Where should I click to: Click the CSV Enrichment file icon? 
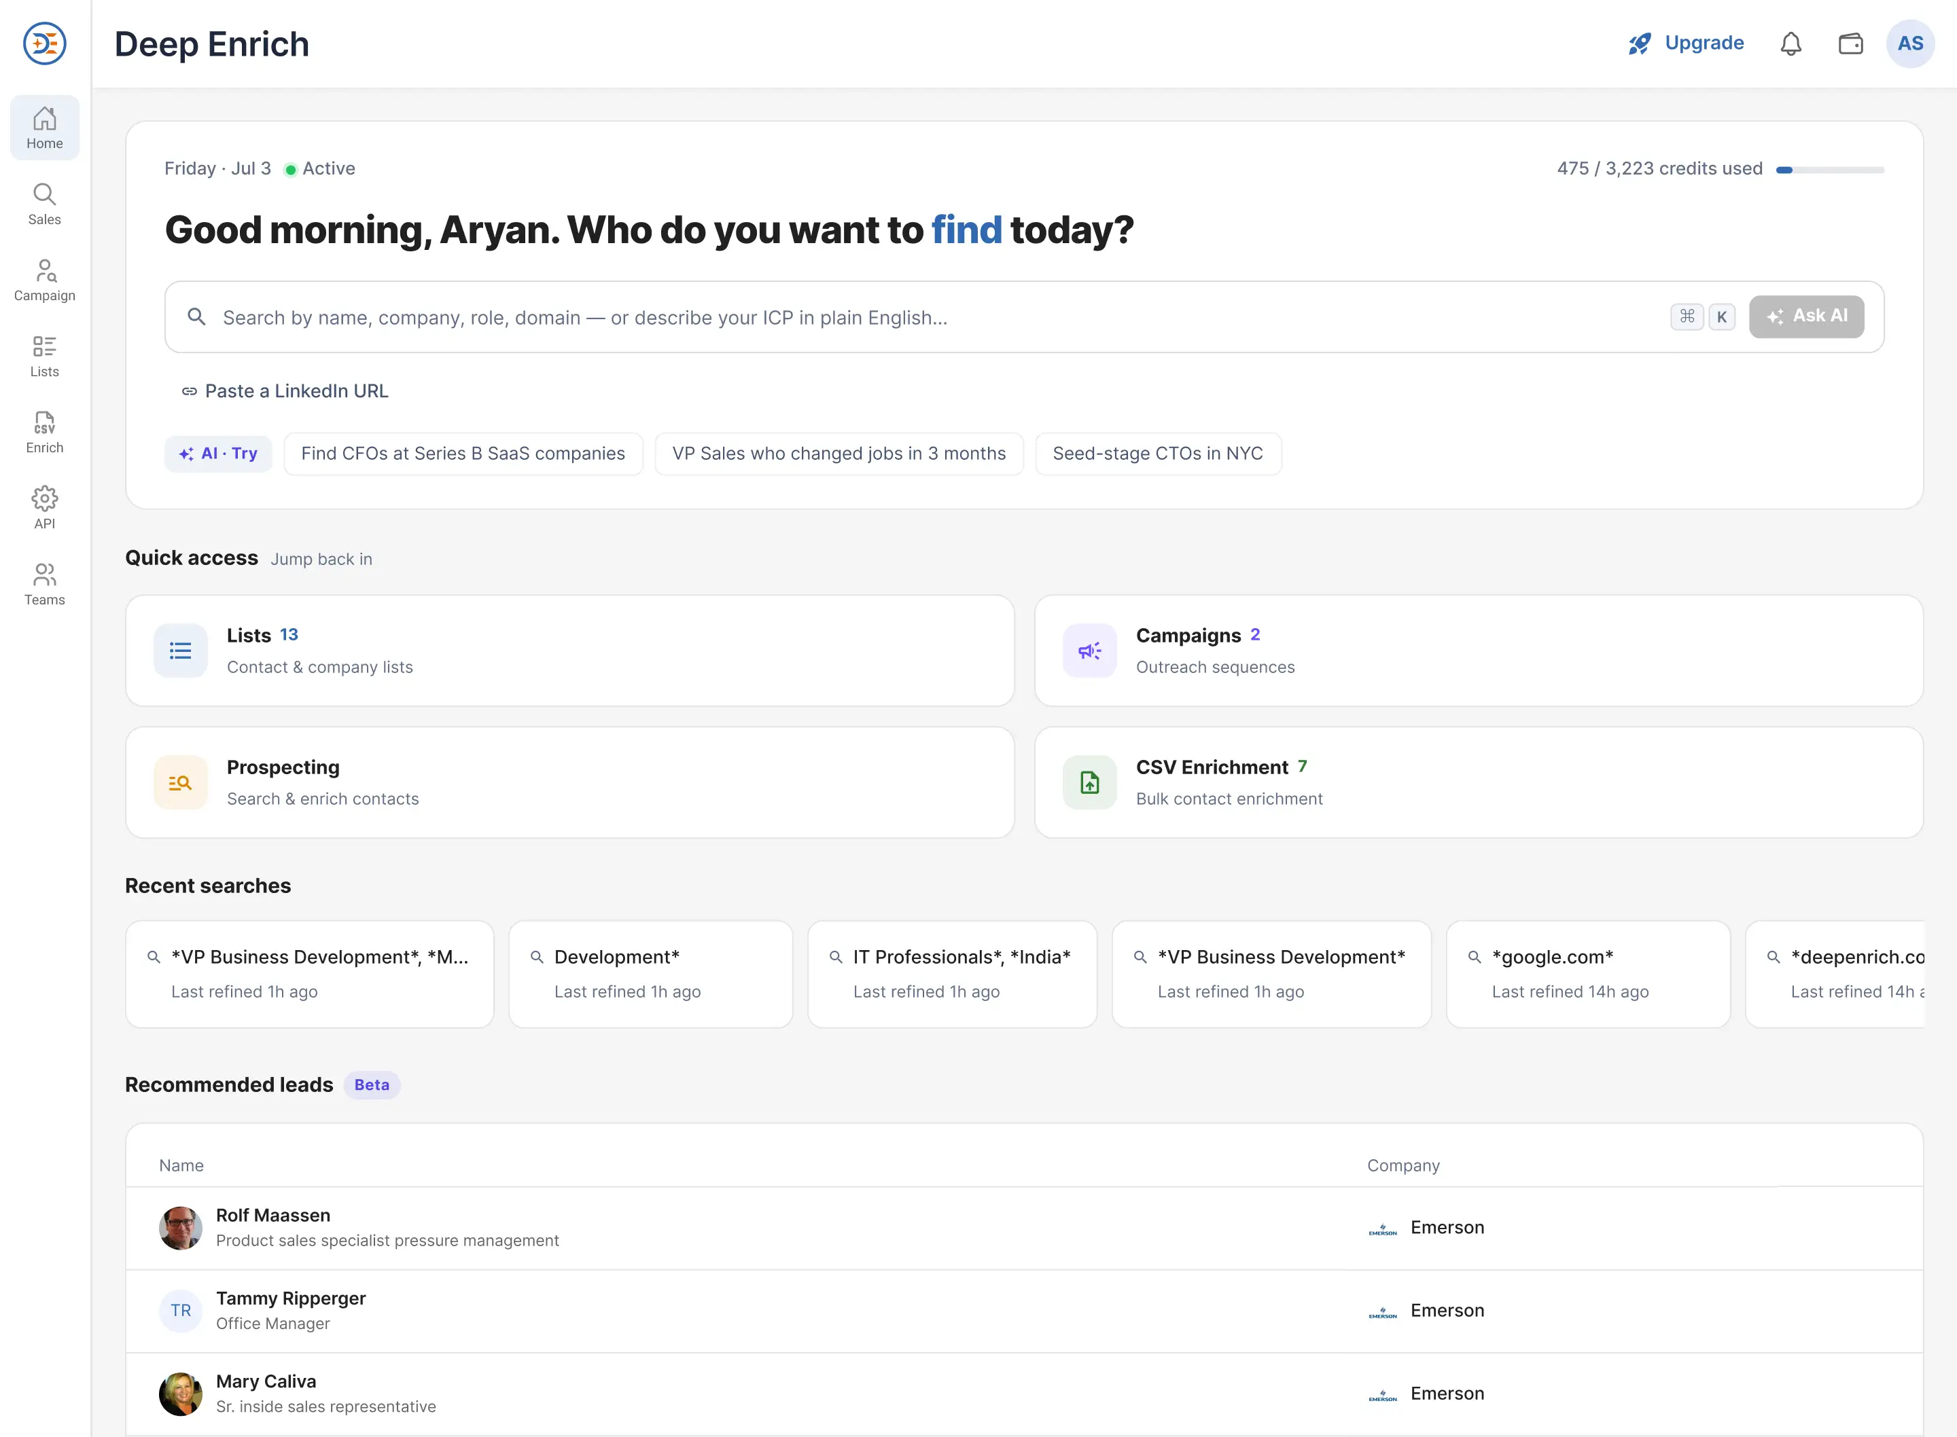pyautogui.click(x=1089, y=782)
